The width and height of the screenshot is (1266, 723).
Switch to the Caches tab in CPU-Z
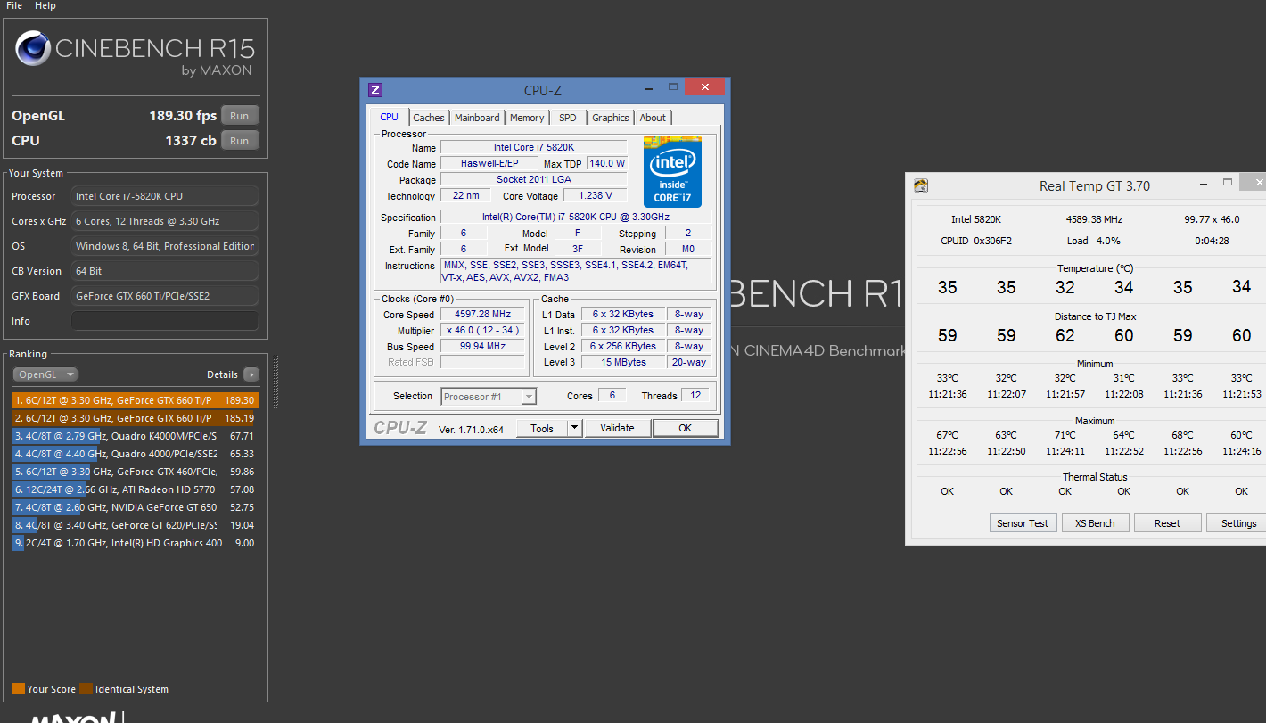[429, 118]
